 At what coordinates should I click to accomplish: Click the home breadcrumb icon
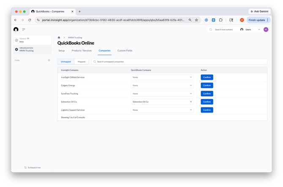coord(59,38)
